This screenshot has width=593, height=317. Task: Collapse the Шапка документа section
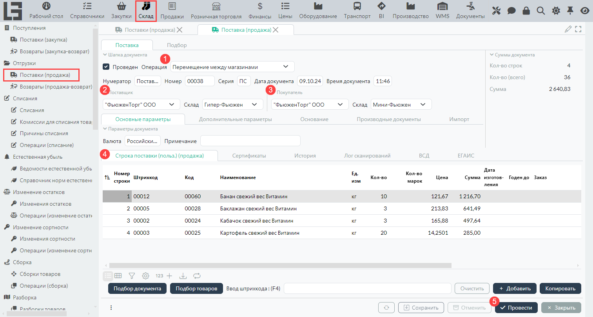tap(105, 55)
